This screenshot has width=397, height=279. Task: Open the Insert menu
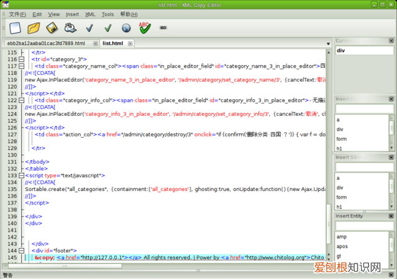pos(72,14)
